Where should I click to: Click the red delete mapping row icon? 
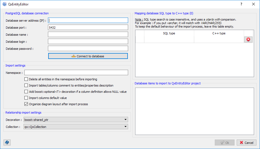[248, 39]
